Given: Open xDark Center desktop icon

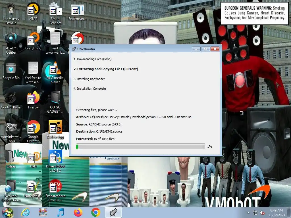Looking at the screenshot, I should (x=11, y=43).
